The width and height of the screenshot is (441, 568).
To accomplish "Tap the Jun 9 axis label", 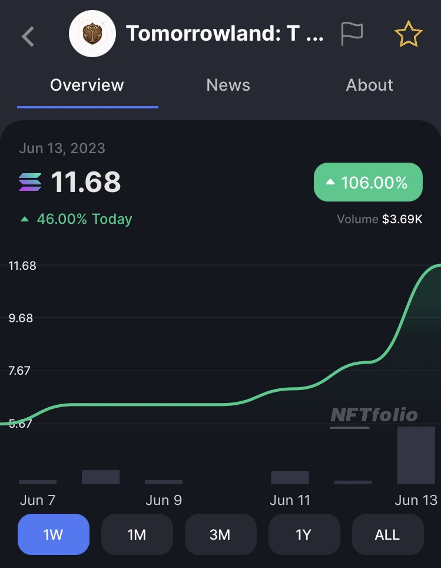I will (x=164, y=500).
